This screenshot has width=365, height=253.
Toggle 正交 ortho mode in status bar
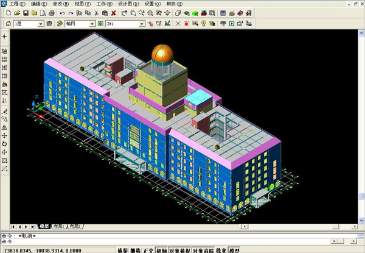coord(148,250)
